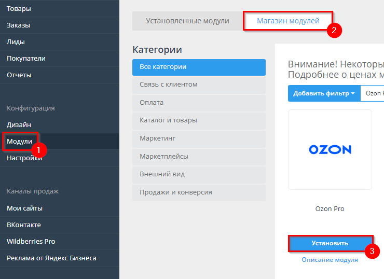Show Маркетплейсы category modules
The height and width of the screenshot is (279, 384).
pyautogui.click(x=199, y=156)
